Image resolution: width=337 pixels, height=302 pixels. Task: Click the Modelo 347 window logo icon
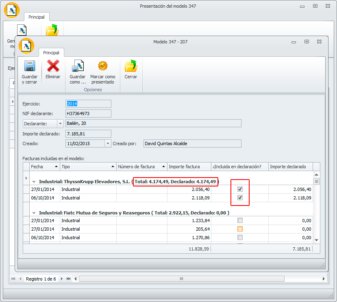pos(26,46)
